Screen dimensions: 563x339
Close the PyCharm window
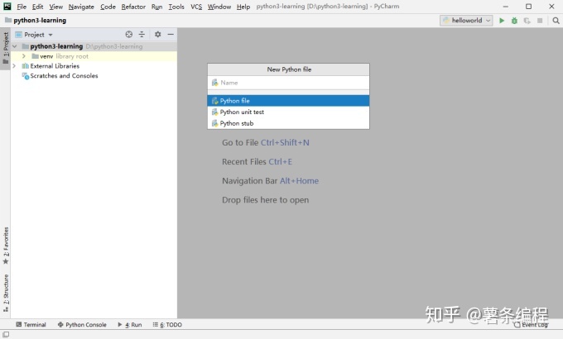551,7
